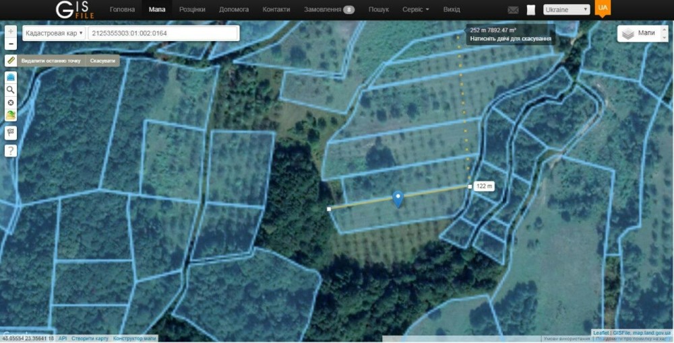Click the measurement end point at 122 m
The image size is (674, 343).
tap(470, 186)
